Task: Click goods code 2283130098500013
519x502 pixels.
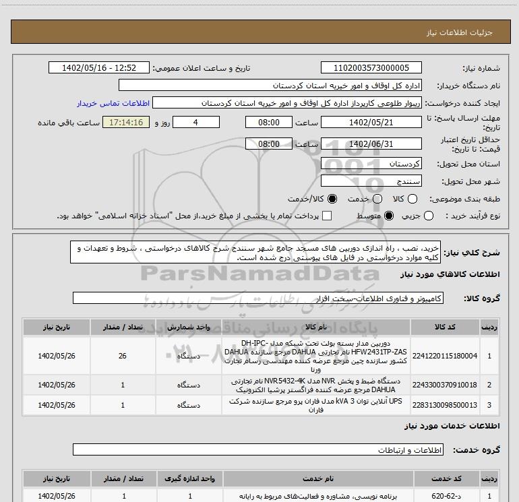Action: coord(445,405)
